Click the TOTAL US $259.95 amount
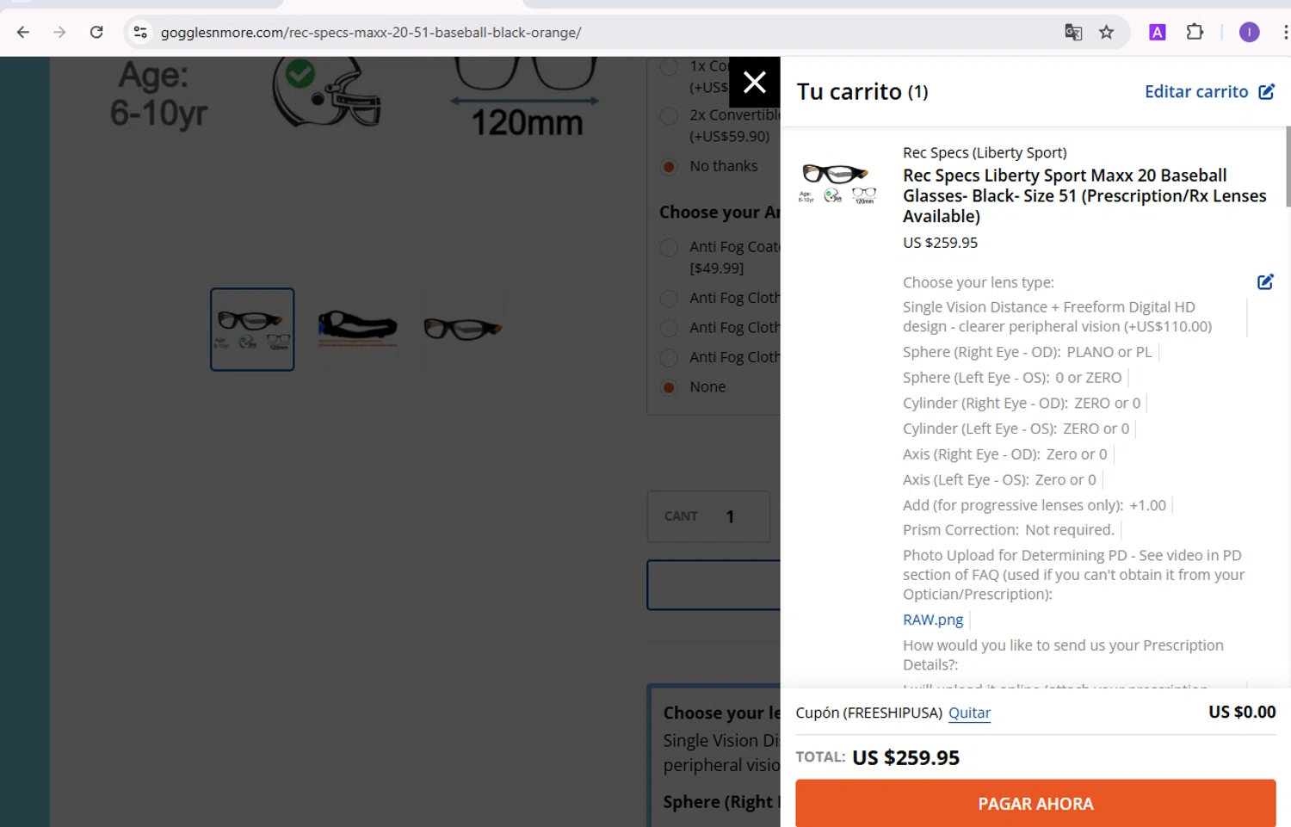The image size is (1291, 827). [905, 757]
